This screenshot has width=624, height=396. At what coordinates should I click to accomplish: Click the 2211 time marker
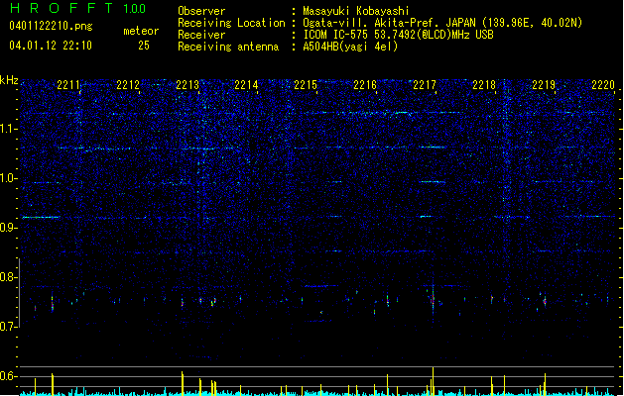click(x=68, y=85)
